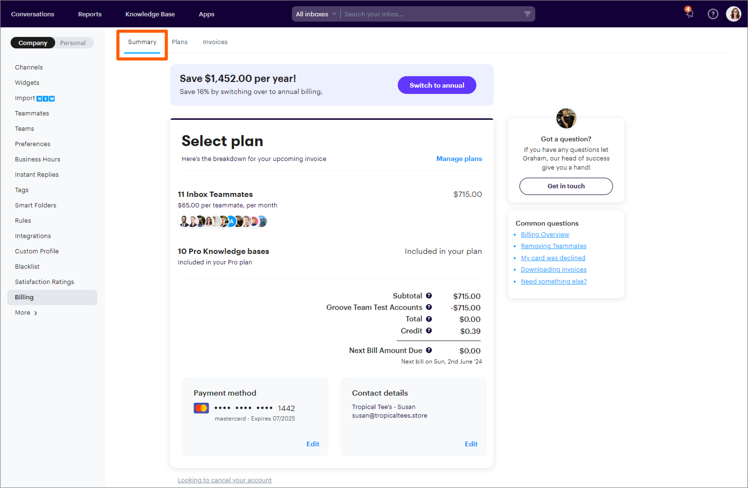Open Teams in the sidebar
The height and width of the screenshot is (488, 748).
[24, 128]
